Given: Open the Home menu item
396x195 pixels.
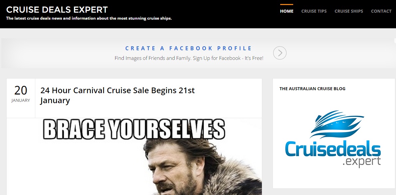Looking at the screenshot, I should tap(287, 11).
